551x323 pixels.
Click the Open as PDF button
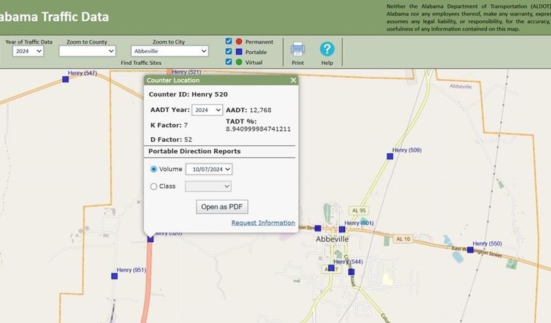click(222, 206)
